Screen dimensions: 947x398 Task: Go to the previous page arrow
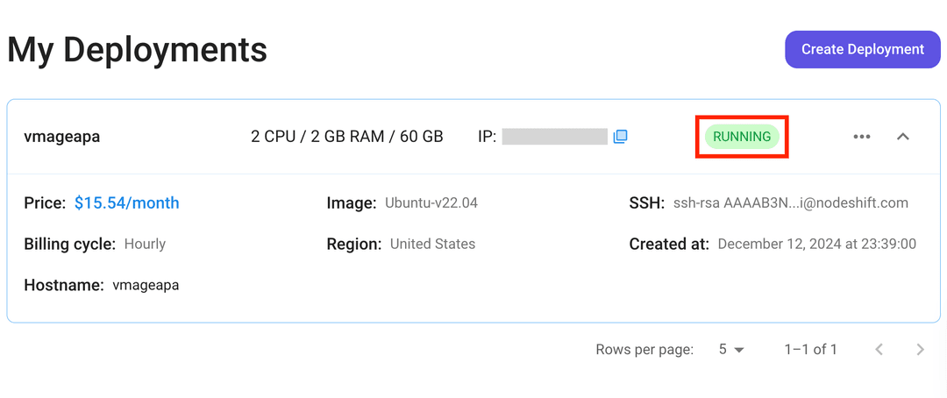coord(879,350)
